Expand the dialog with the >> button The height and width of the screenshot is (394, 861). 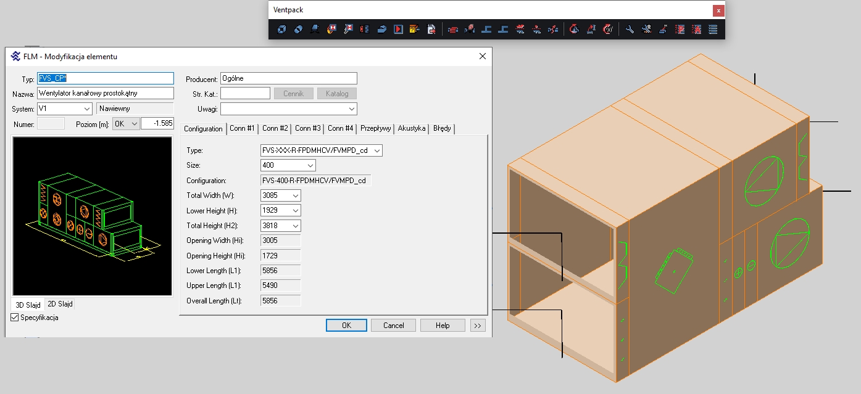tap(476, 326)
